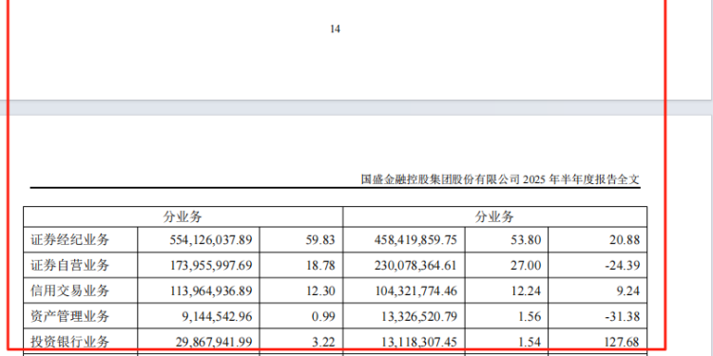
Task: Click the change value -31.38
Action: tap(623, 316)
